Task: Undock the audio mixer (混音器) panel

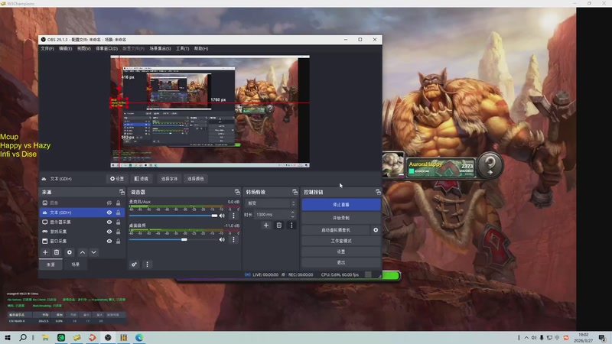Action: pos(237,192)
